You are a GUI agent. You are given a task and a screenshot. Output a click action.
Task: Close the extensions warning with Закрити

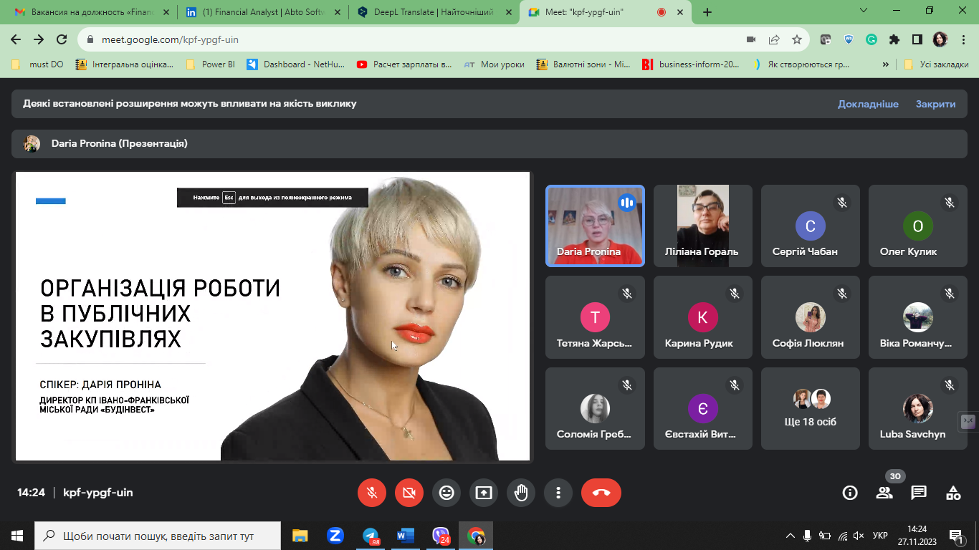pyautogui.click(x=935, y=104)
